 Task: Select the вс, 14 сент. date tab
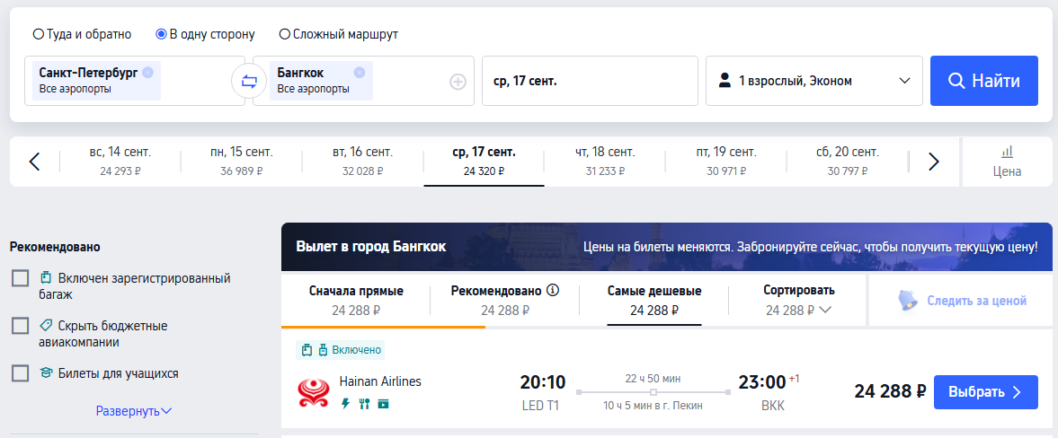click(x=120, y=161)
